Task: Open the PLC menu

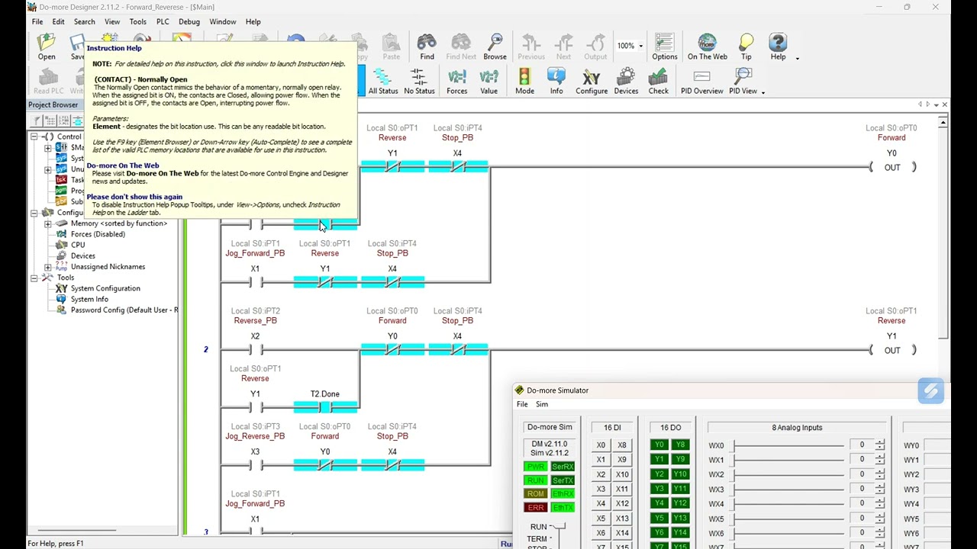Action: [x=163, y=22]
